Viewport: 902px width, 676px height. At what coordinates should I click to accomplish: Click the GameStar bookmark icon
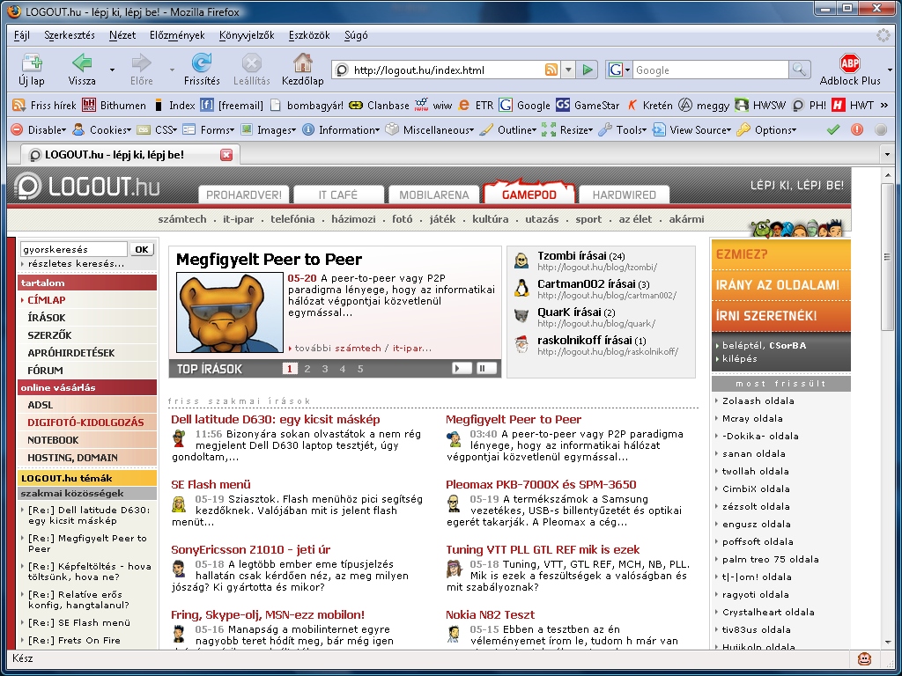point(563,105)
